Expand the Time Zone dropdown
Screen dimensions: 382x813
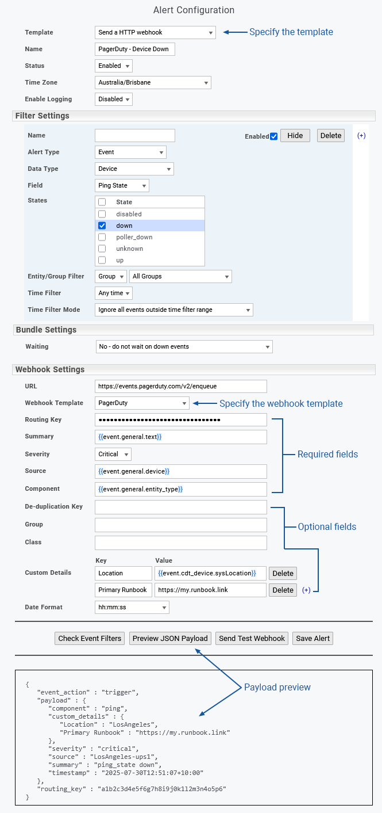[x=153, y=83]
